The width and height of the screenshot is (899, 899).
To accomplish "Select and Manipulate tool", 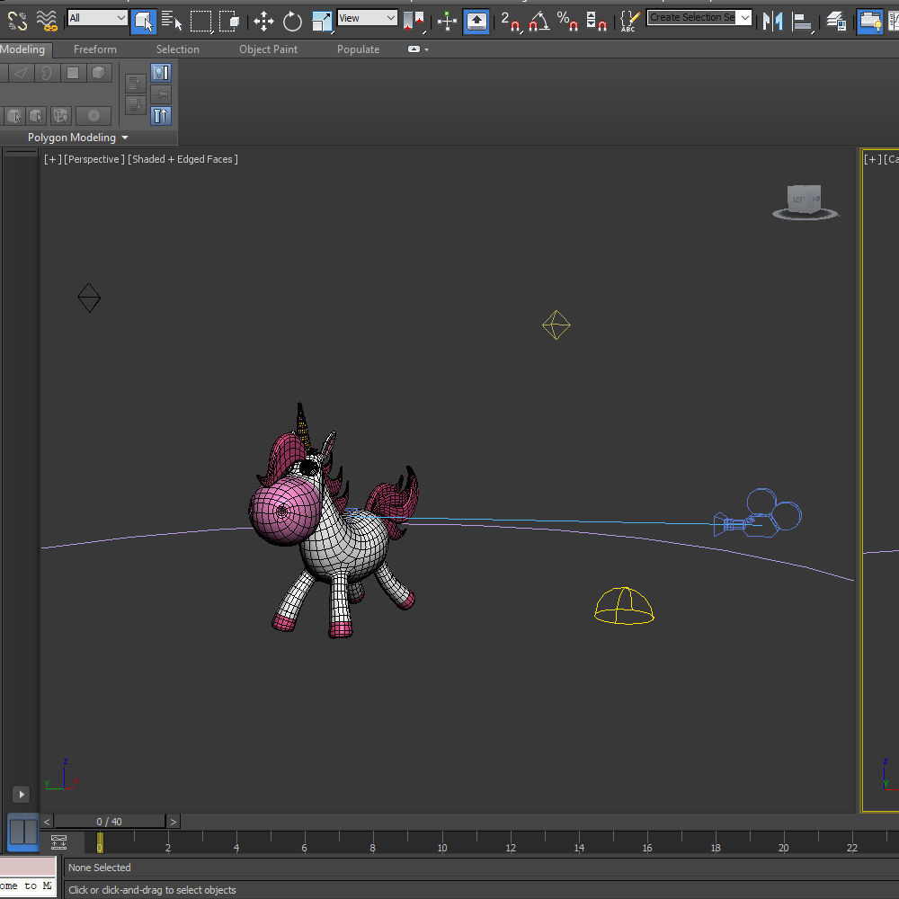I will [447, 22].
